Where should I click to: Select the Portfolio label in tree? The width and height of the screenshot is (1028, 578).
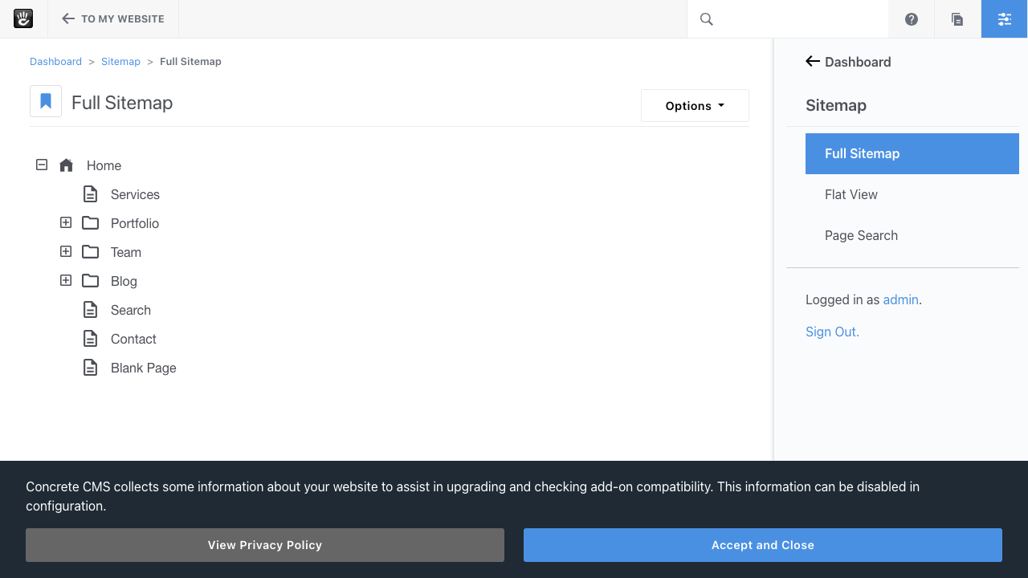pos(135,223)
